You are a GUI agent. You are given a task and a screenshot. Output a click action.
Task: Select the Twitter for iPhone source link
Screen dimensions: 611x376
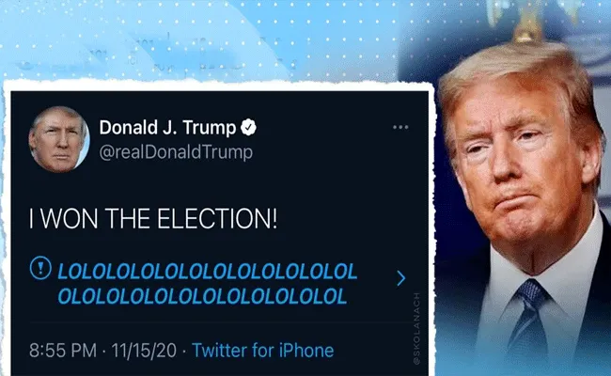tap(263, 351)
